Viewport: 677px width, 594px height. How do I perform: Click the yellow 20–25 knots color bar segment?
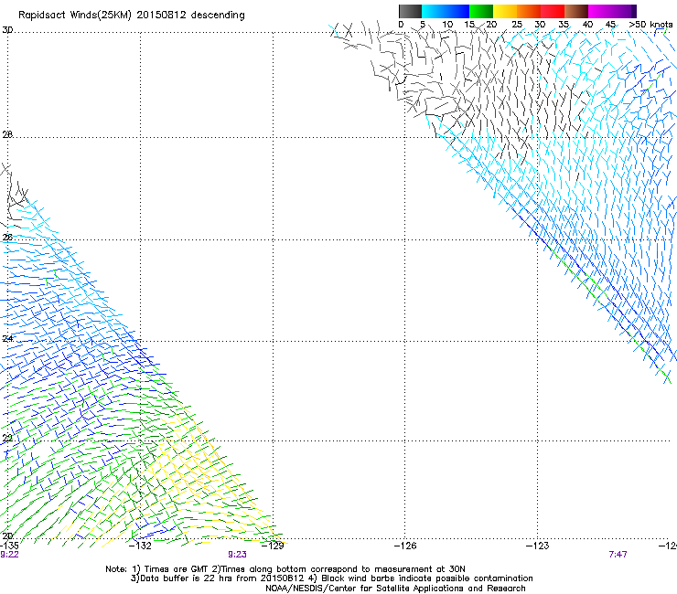coord(505,11)
